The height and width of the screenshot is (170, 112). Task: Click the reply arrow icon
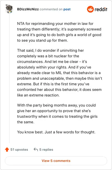coord(36,149)
